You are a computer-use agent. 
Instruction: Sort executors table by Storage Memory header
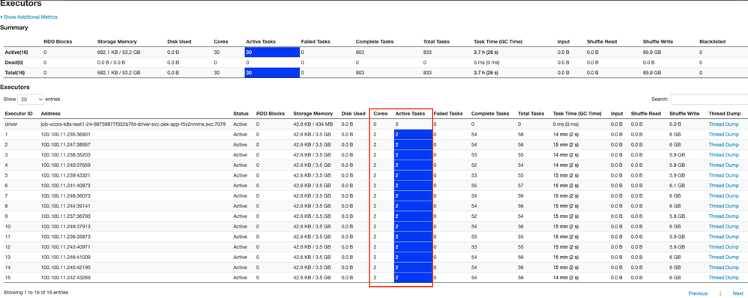(x=313, y=114)
